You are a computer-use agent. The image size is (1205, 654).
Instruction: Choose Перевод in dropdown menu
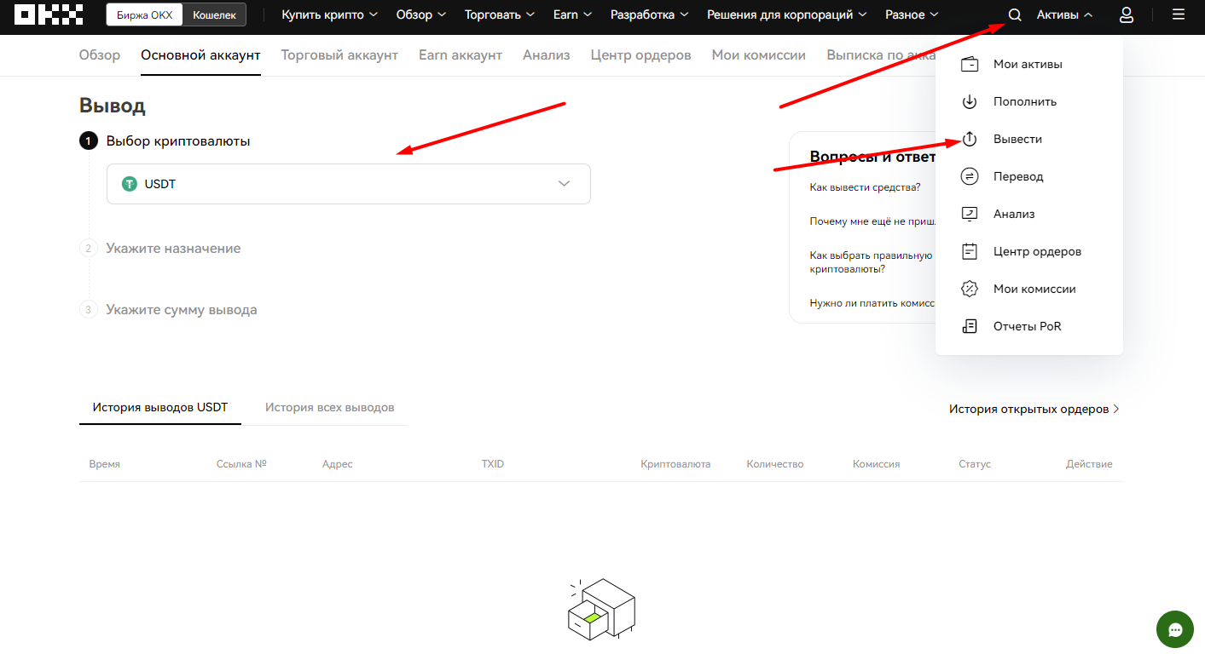pos(1018,176)
